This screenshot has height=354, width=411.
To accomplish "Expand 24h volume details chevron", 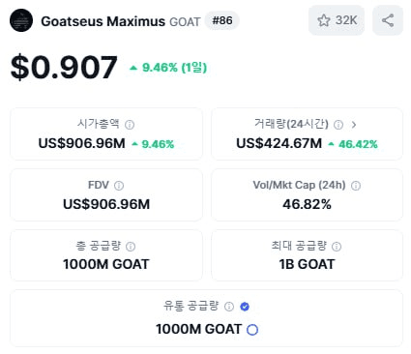I will tap(354, 125).
